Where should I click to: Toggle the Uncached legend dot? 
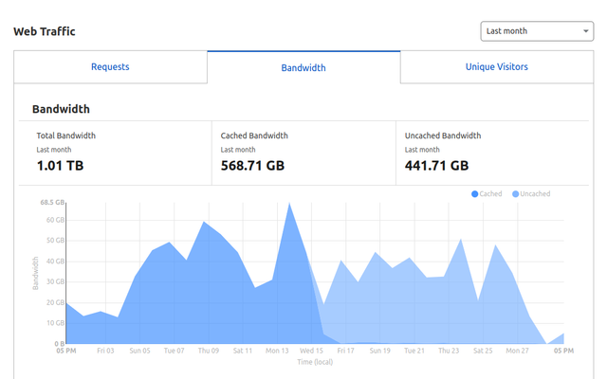[515, 194]
